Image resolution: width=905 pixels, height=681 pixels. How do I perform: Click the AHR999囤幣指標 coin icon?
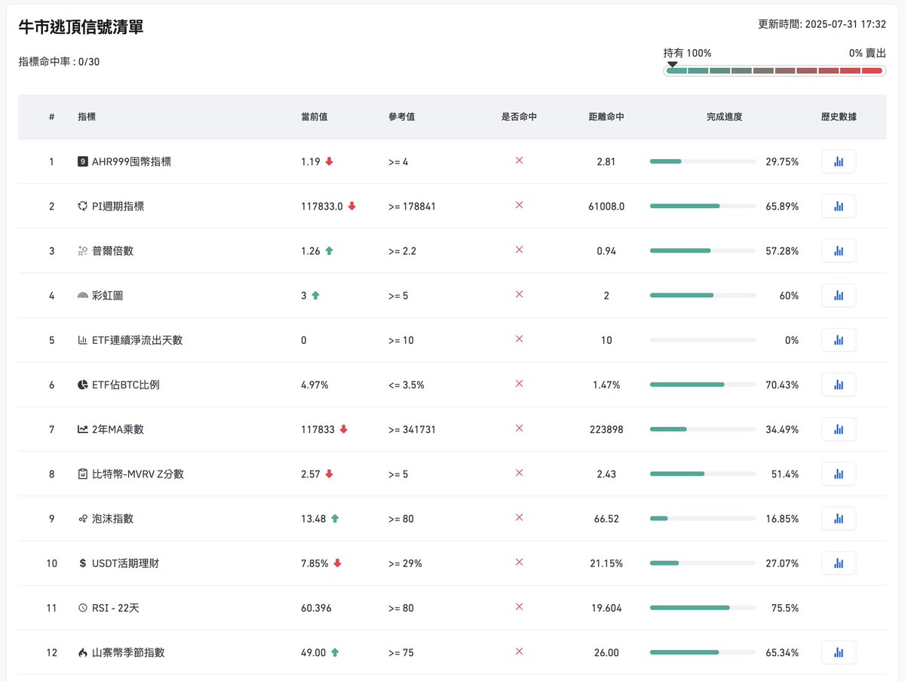(83, 161)
